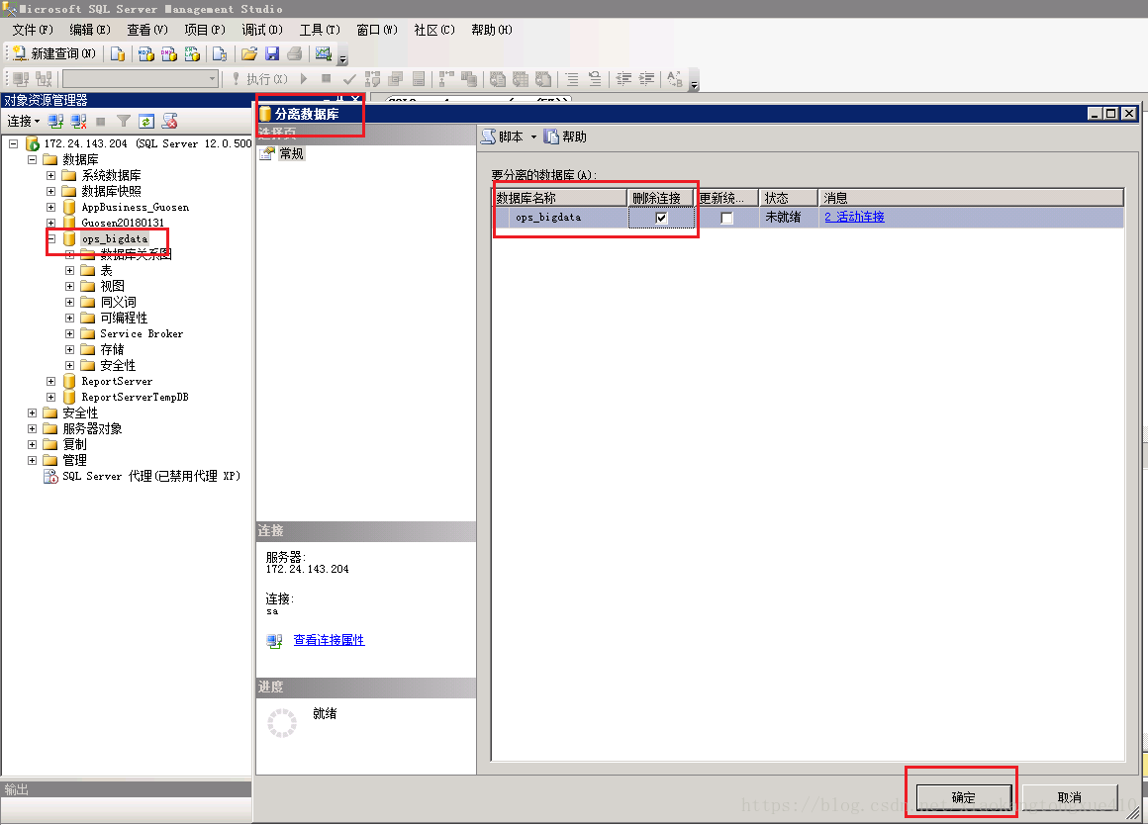Screen dimensions: 1148x825
Task: Open the 项目(P) menu
Action: pos(205,30)
